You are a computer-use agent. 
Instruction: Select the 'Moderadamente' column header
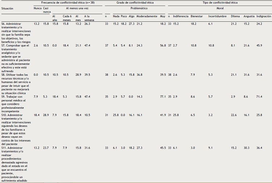pyautogui.click(x=147, y=16)
